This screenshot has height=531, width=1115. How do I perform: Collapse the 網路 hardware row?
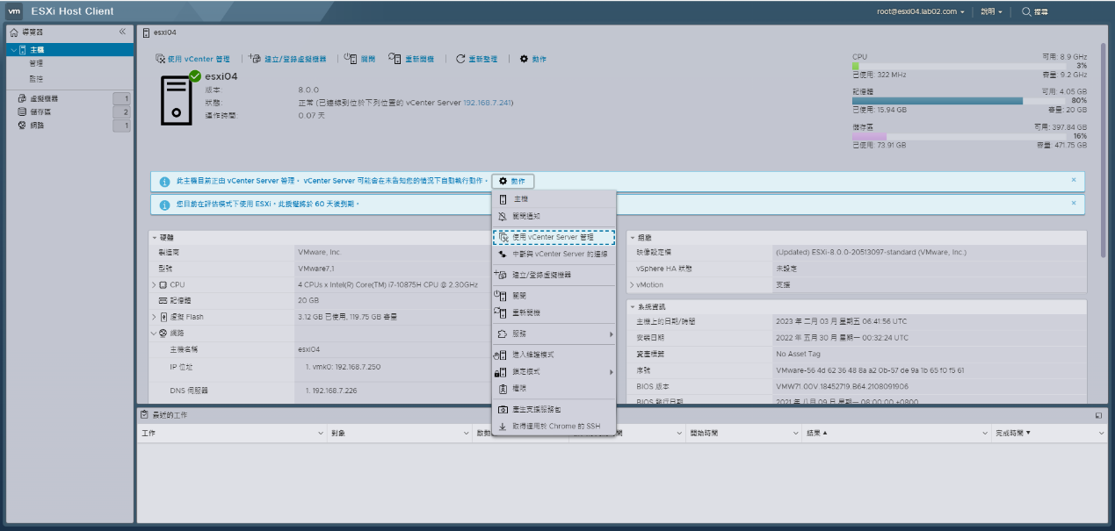153,334
